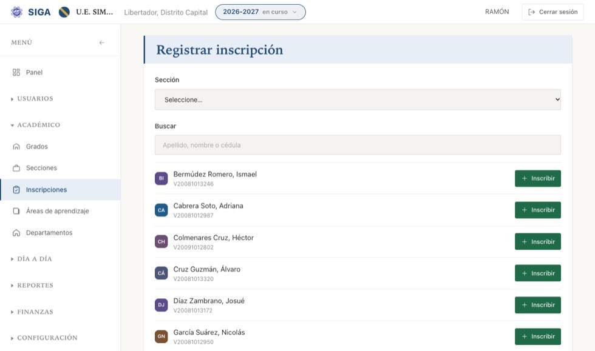Click the name Cruz Guzmán, Álvaro
This screenshot has height=351, width=595.
tap(207, 269)
